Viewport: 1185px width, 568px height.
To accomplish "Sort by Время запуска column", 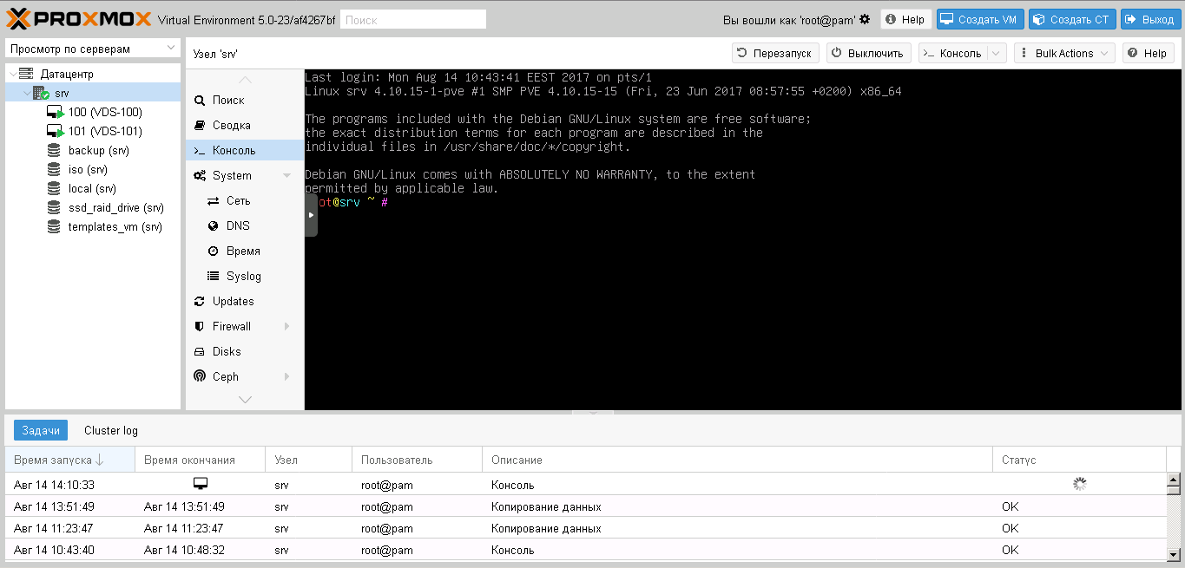I will 69,460.
